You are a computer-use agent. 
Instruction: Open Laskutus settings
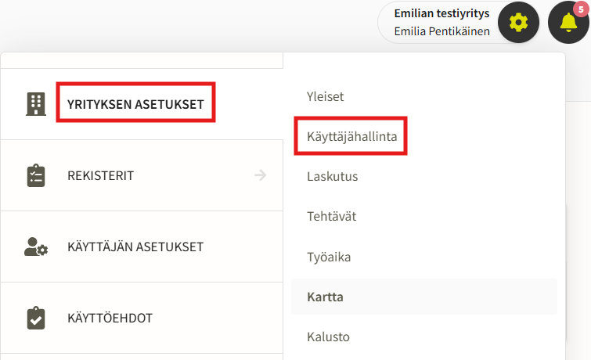click(x=332, y=177)
